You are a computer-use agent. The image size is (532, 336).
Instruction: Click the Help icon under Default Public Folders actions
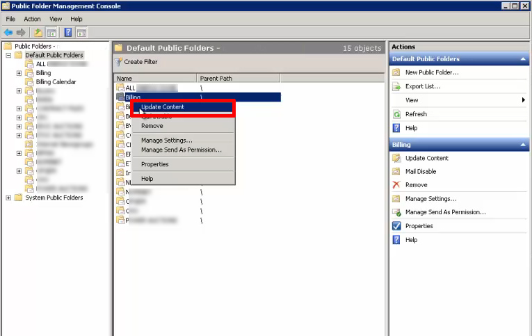[x=396, y=128]
